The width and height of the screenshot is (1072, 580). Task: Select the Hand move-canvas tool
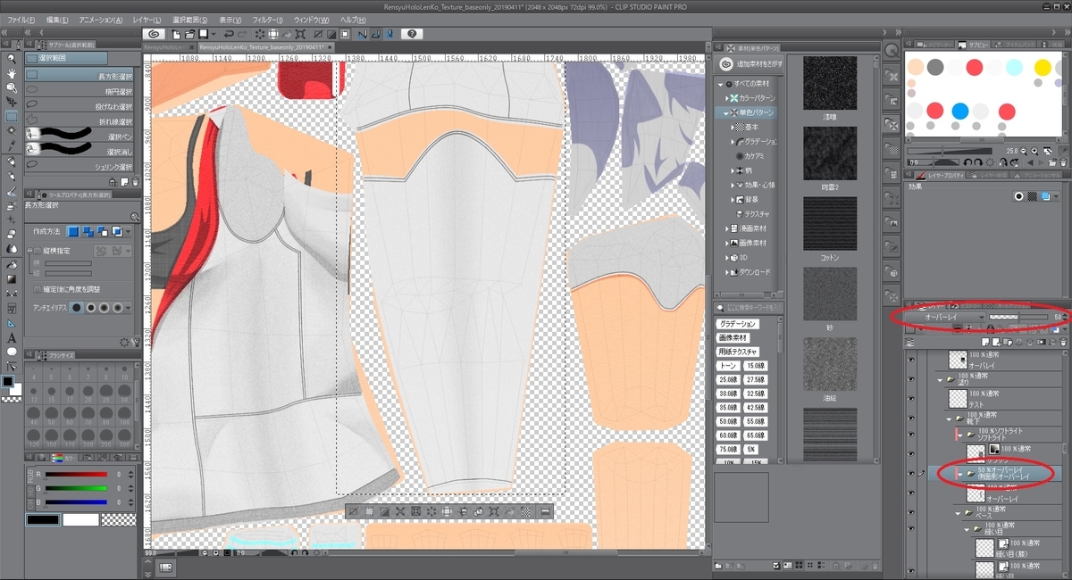[x=12, y=73]
